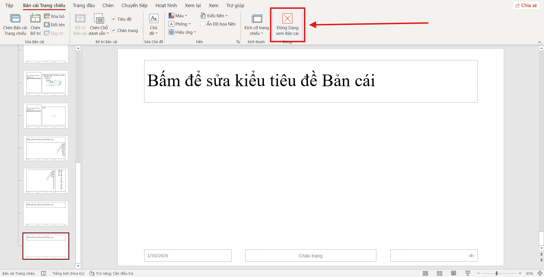Open the Màu dropdown
Screen dimensions: 544x277
click(178, 16)
